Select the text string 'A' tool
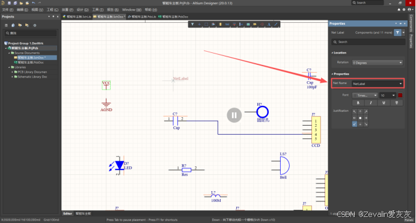This screenshot has width=416, height=223. [x=269, y=25]
